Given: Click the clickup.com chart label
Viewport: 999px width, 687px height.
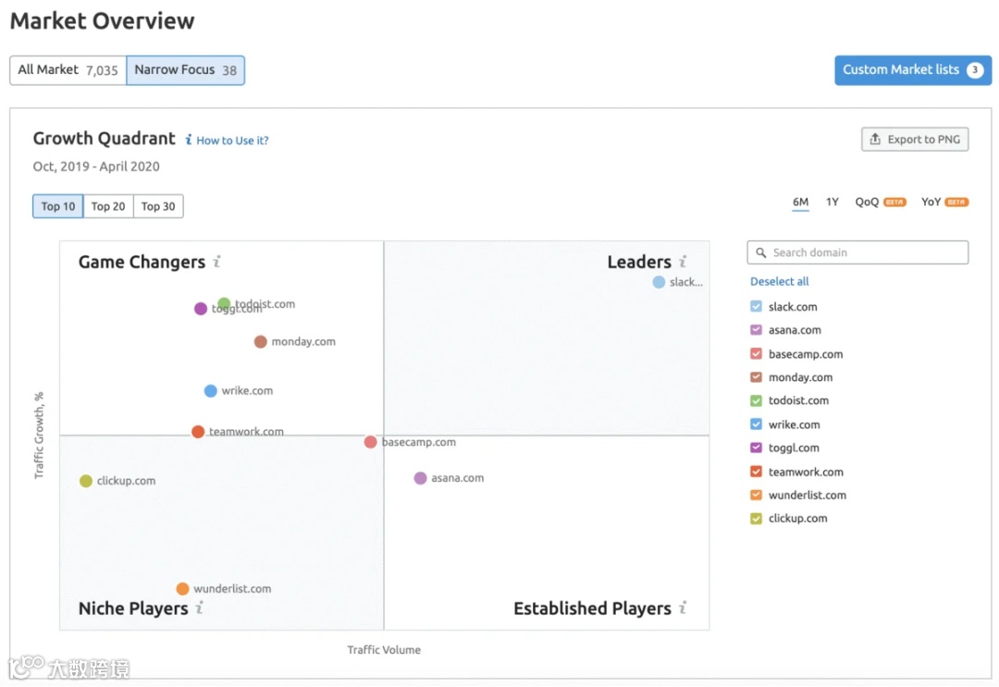Looking at the screenshot, I should click(x=126, y=481).
